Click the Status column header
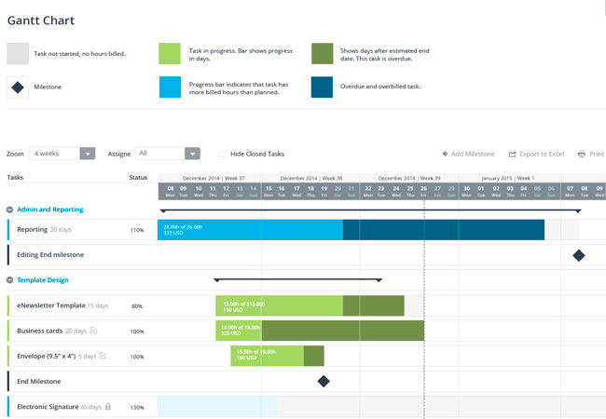 pos(138,177)
